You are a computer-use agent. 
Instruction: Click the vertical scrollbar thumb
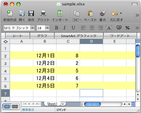(138, 51)
